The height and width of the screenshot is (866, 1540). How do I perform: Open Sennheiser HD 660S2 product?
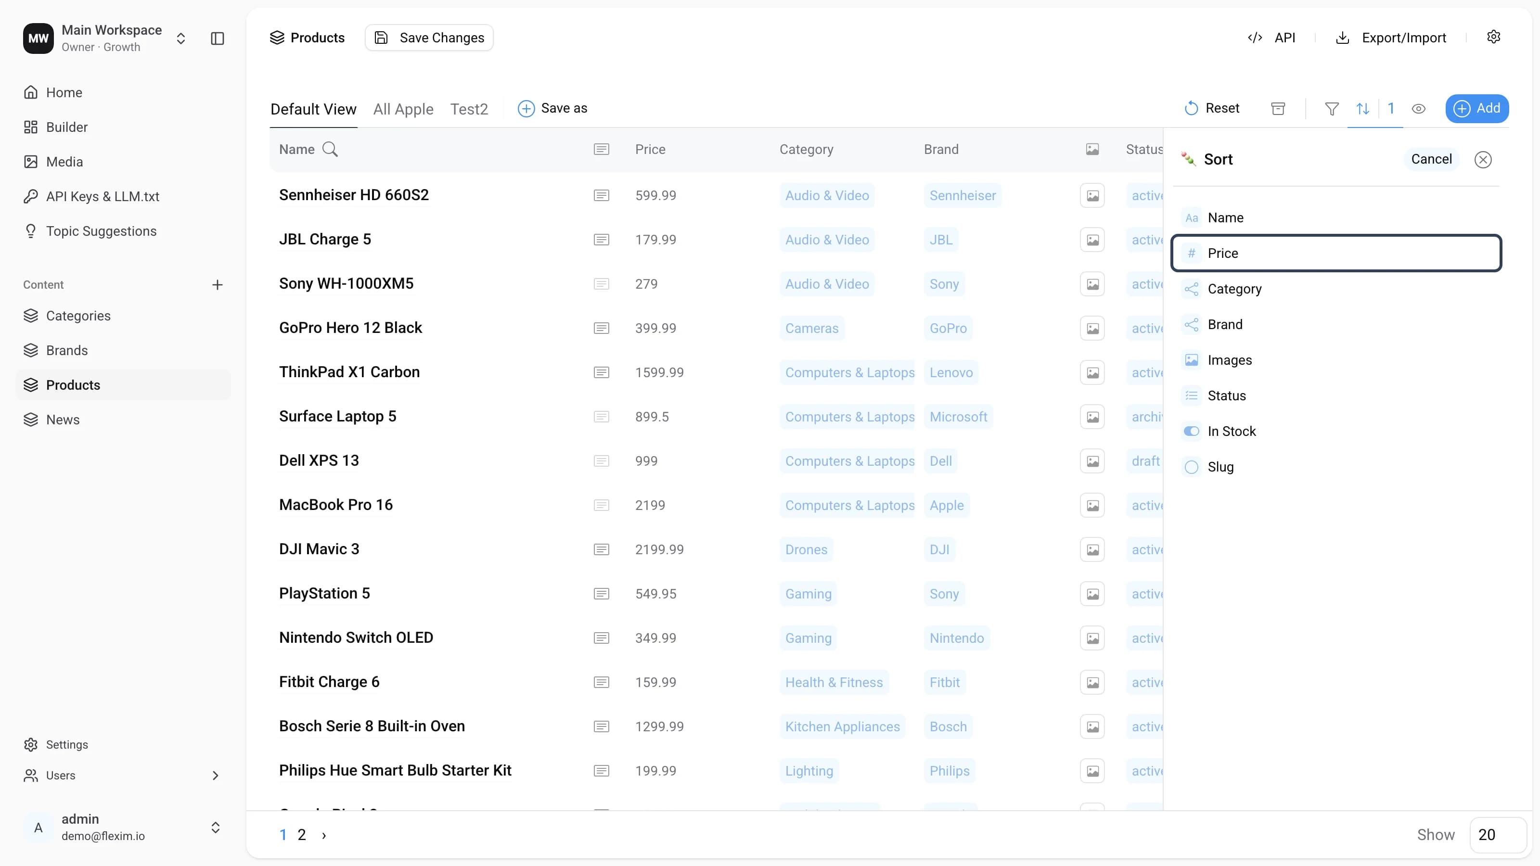(354, 195)
